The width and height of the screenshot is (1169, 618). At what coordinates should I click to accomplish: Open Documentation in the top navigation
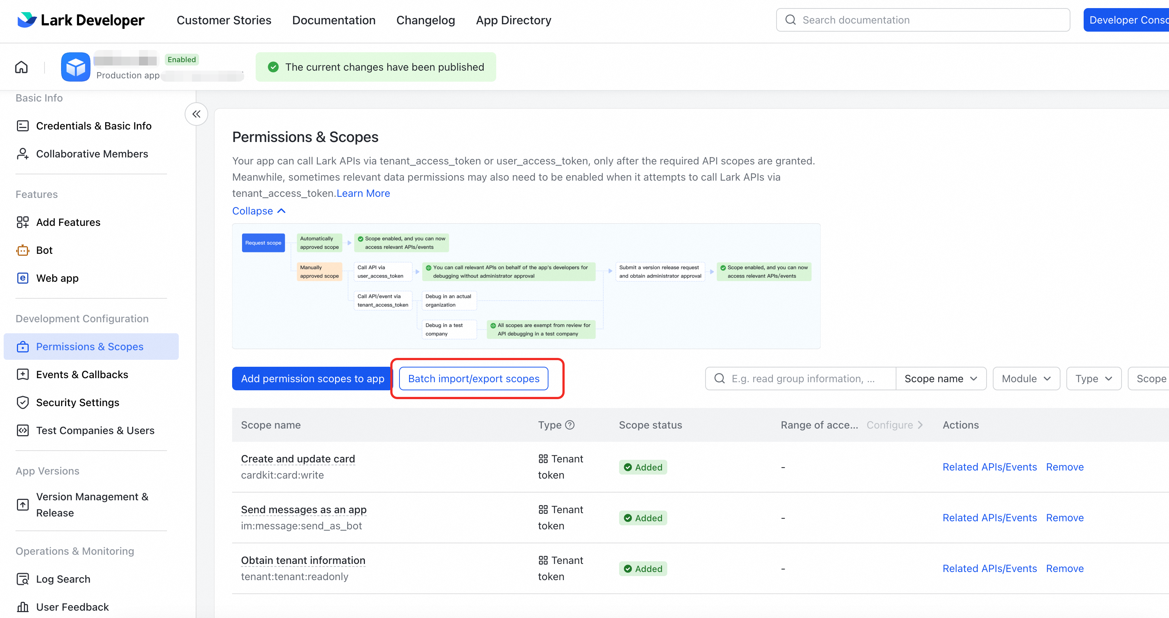(334, 20)
